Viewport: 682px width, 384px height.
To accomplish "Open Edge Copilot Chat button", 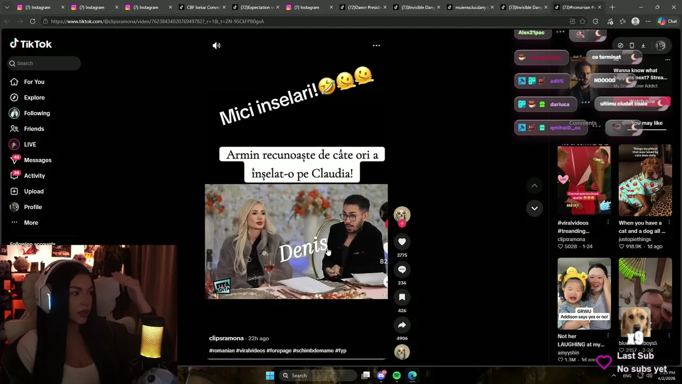I will (x=667, y=21).
